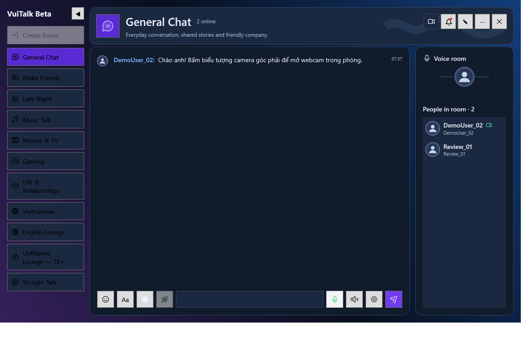Collapse the VuiTalk sidebar with the arrow
The width and height of the screenshot is (528, 340).
point(78,14)
